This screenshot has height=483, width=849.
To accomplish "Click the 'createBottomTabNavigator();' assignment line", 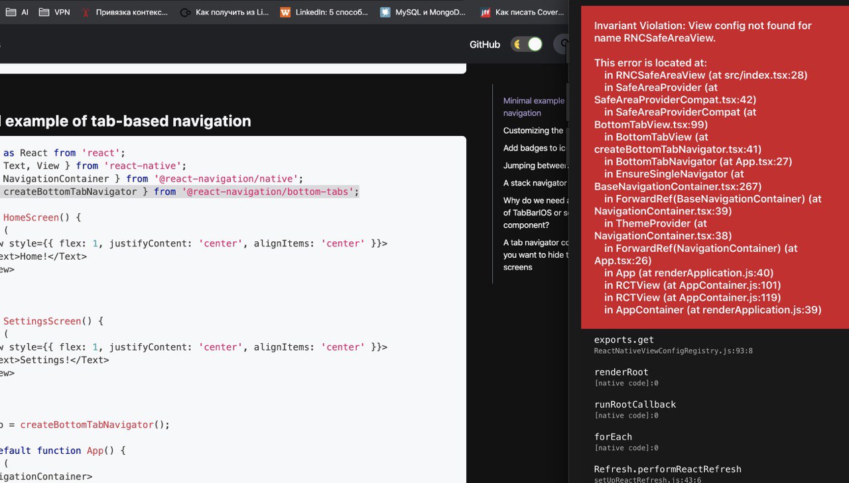I will tap(85, 425).
